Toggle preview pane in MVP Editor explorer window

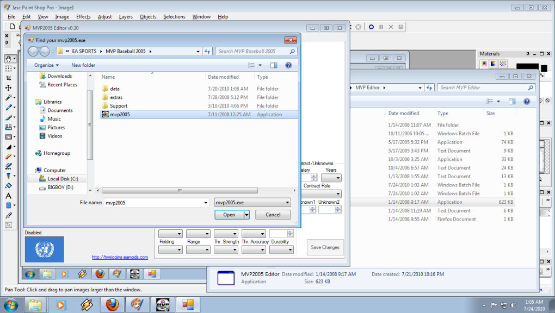coord(512,102)
